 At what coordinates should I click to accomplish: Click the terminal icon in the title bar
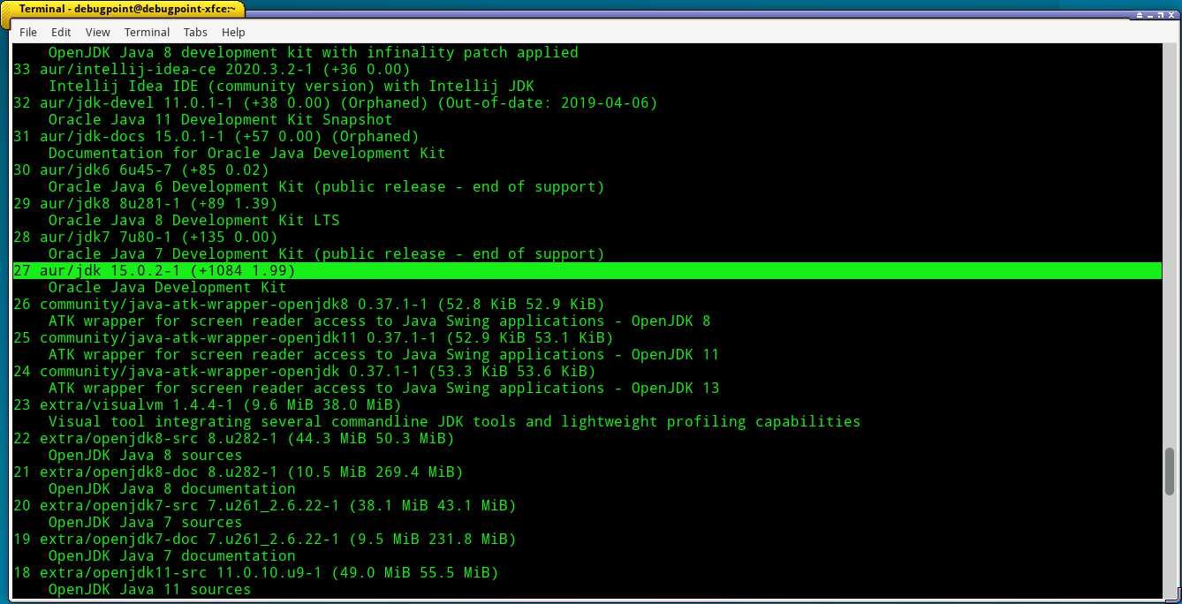coord(11,9)
